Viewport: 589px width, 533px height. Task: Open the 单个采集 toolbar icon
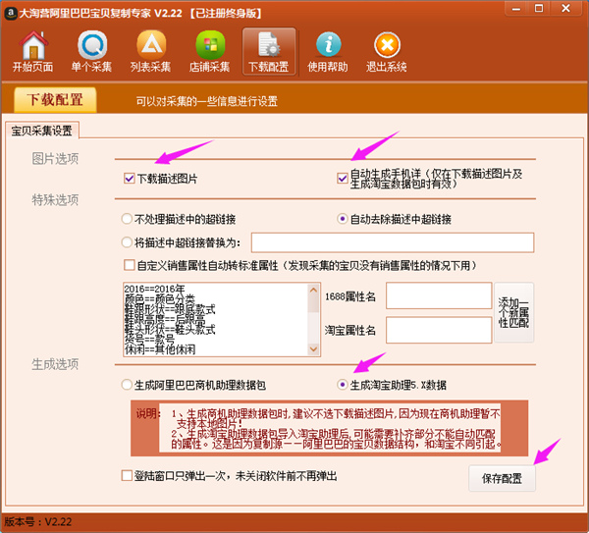[91, 51]
